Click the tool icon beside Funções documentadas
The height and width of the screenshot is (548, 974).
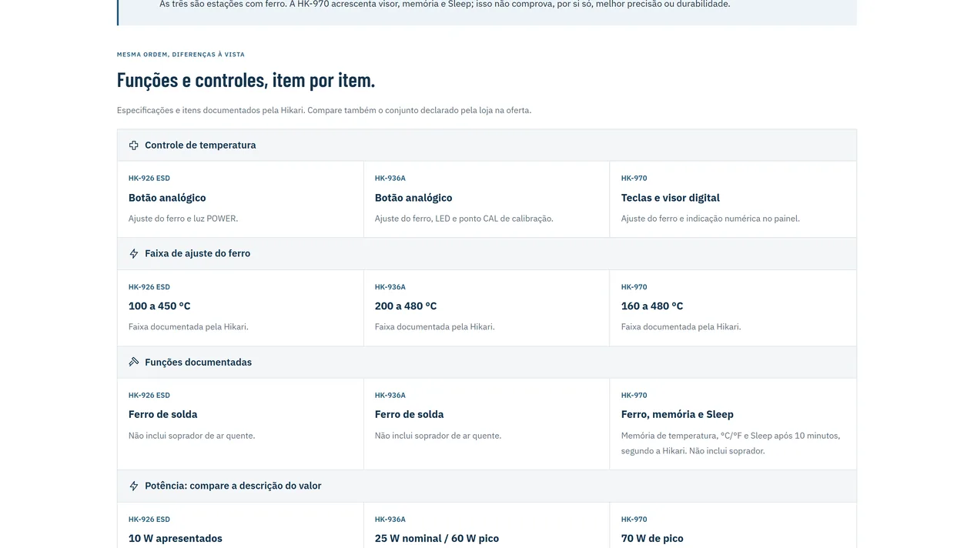tap(134, 363)
